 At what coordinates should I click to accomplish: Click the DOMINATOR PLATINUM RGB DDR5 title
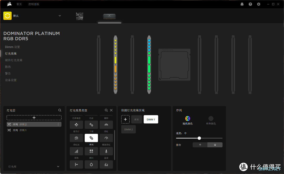(32, 36)
